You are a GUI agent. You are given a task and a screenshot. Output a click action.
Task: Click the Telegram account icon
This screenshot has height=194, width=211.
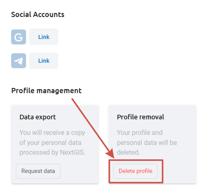tap(19, 61)
